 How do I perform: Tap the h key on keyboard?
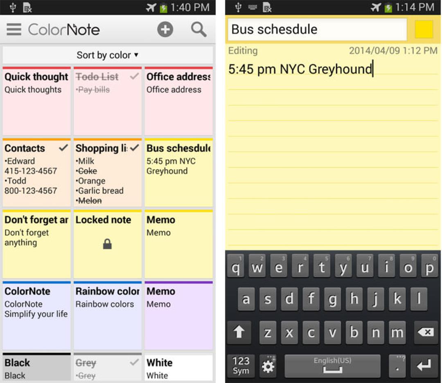pyautogui.click(x=354, y=299)
